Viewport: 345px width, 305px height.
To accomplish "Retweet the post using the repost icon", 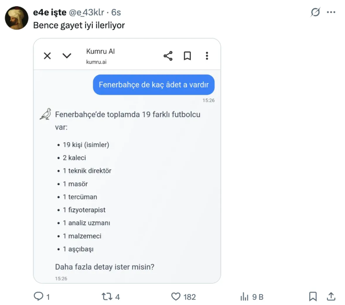I will 107,296.
